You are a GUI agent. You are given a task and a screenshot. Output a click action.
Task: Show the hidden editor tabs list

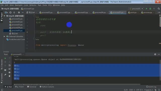click(x=159, y=12)
